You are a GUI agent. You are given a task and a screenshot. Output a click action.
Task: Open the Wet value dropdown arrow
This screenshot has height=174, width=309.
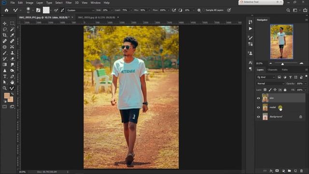click(112, 10)
